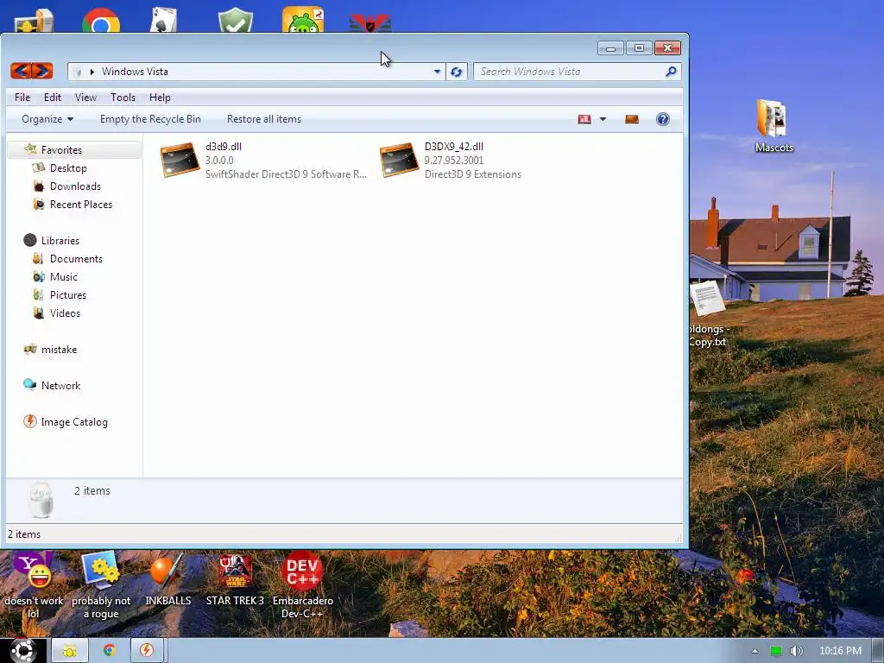
Task: Select the STAR TREK 3 desktop icon
Action: tap(235, 579)
